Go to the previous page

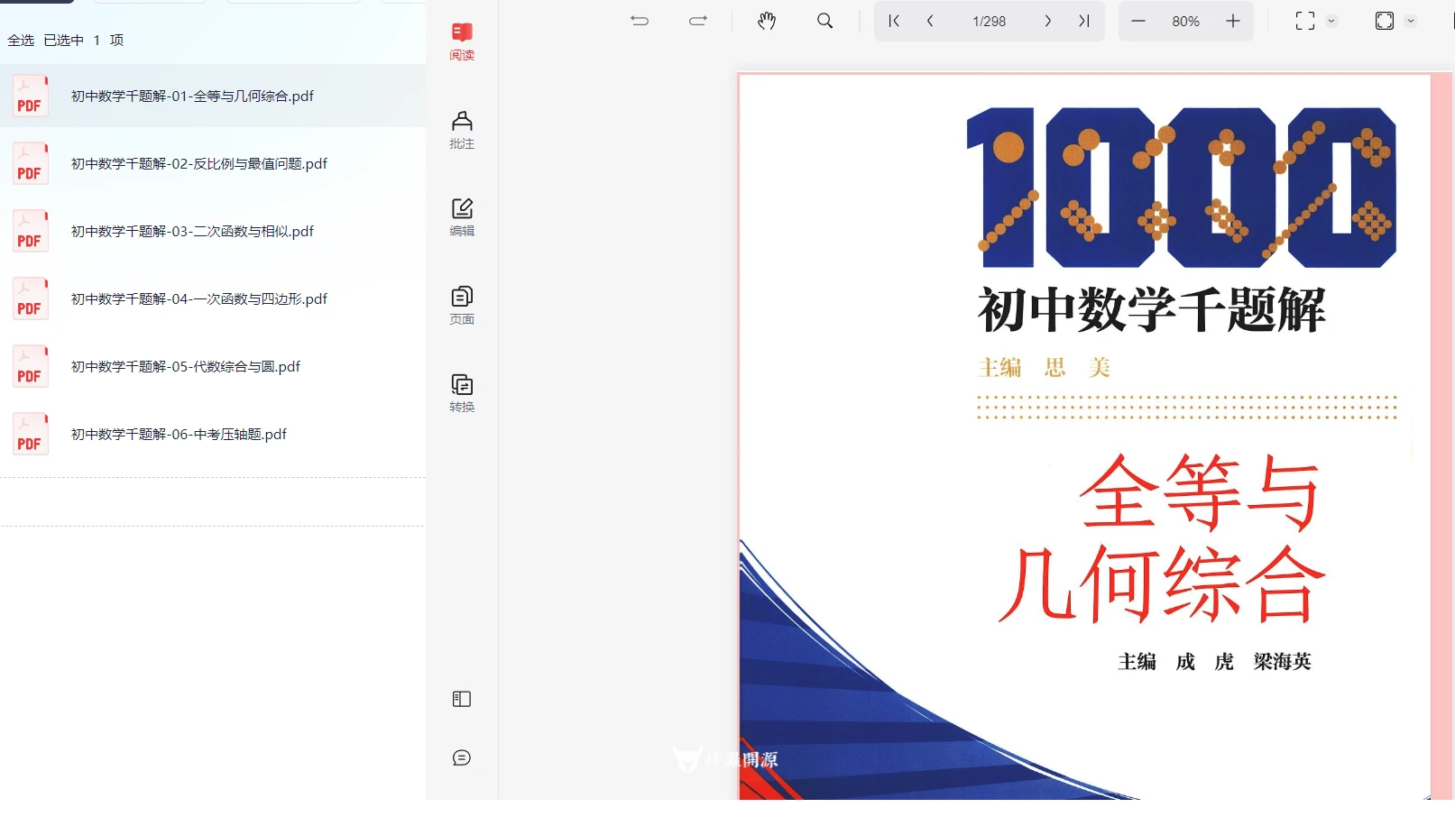[x=930, y=21]
